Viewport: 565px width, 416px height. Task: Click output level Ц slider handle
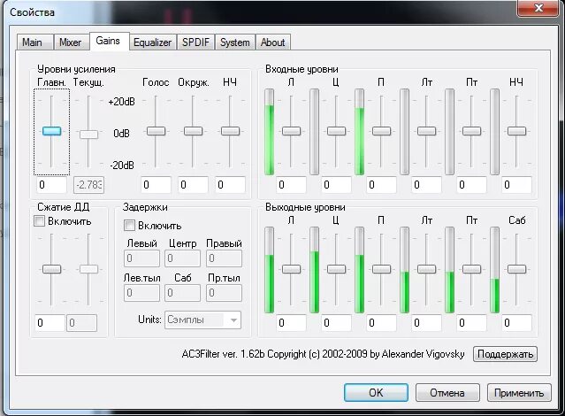point(336,269)
